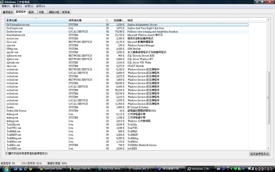This screenshot has width=275, height=172.
Task: Select TosA2dp.exe process row
Action: pyautogui.click(x=127, y=124)
